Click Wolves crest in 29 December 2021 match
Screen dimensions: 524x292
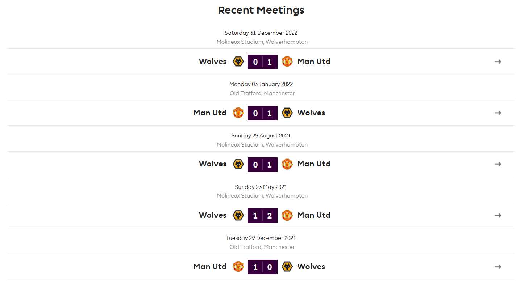(287, 267)
